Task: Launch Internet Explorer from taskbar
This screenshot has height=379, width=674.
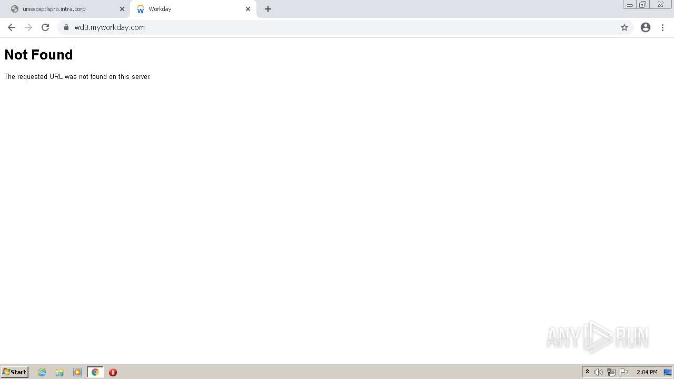Action: 42,372
